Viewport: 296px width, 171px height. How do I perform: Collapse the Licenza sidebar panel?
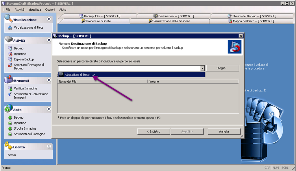pos(49,146)
